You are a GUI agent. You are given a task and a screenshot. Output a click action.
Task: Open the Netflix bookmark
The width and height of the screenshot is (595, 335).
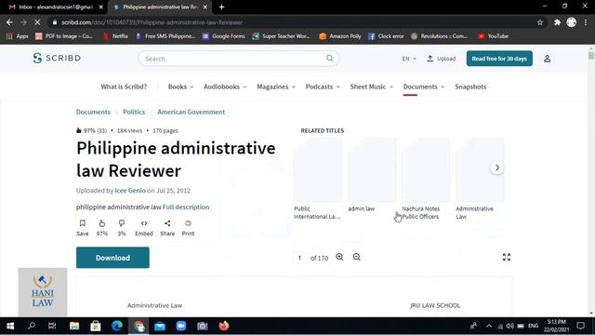[116, 36]
